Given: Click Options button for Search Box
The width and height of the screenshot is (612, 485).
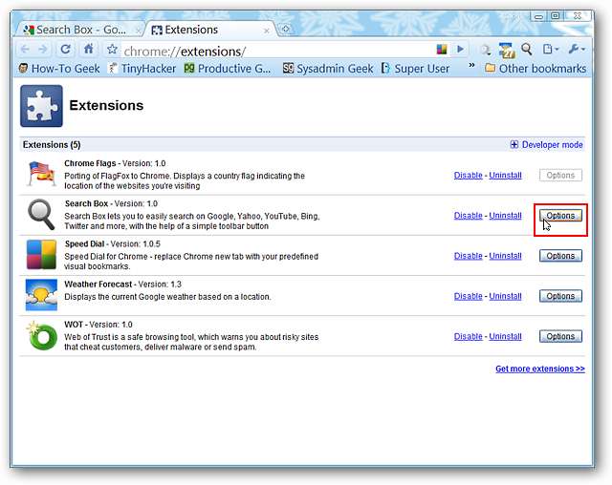Looking at the screenshot, I should coord(560,216).
